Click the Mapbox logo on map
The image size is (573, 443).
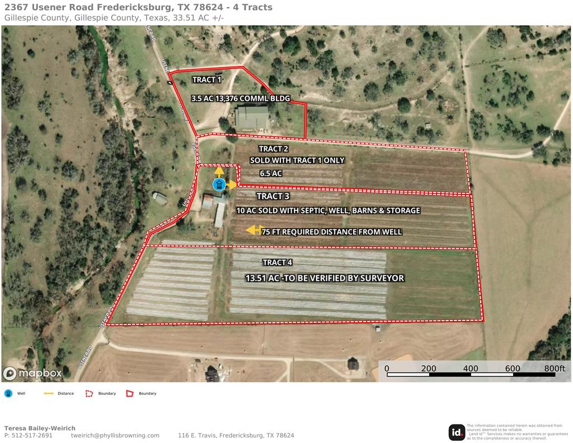[x=33, y=373]
